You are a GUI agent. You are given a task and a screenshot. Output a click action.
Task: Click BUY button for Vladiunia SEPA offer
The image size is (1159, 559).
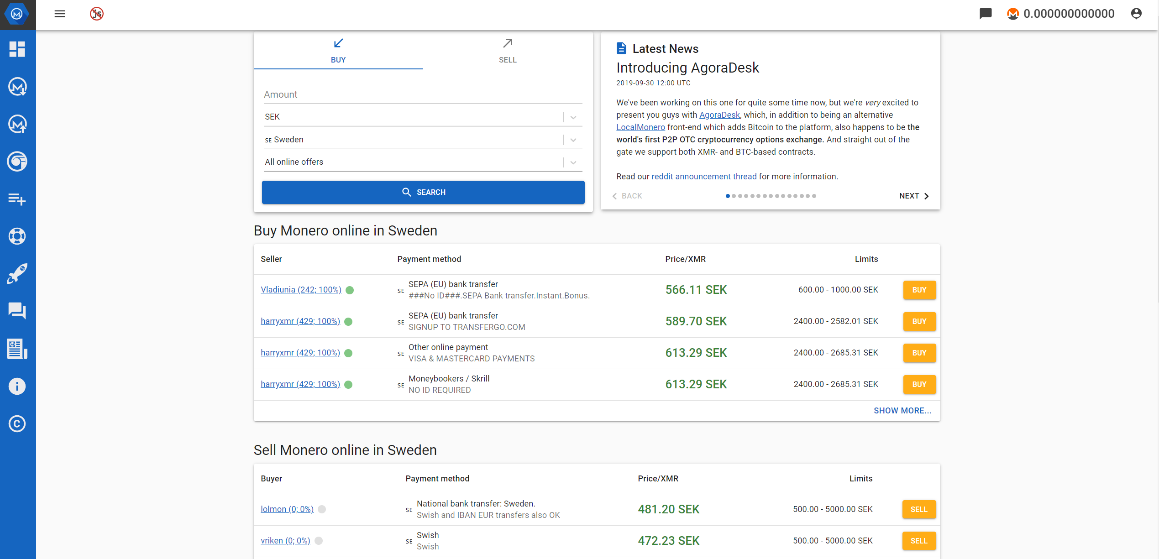pyautogui.click(x=919, y=289)
